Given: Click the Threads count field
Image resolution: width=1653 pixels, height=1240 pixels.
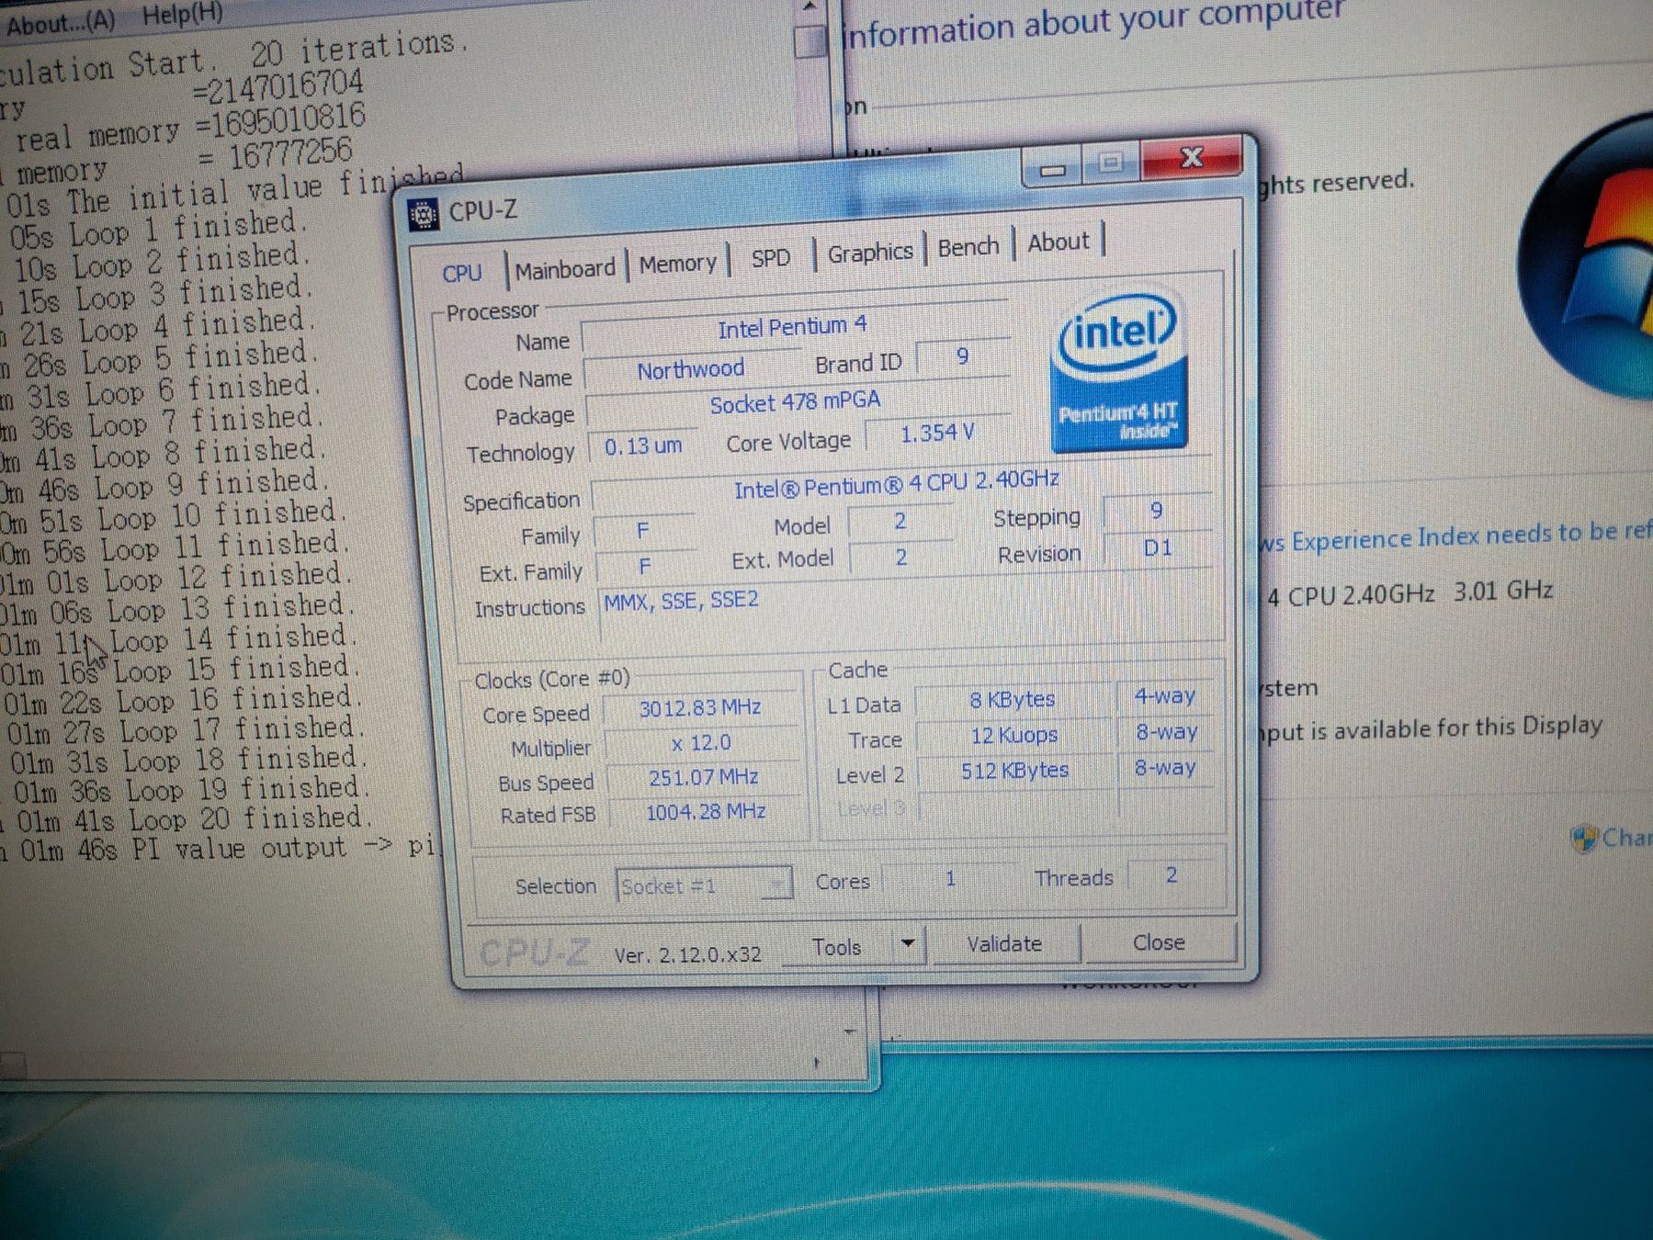Looking at the screenshot, I should (1172, 875).
